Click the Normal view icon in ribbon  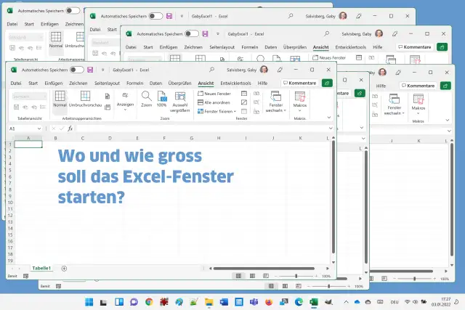click(x=60, y=98)
